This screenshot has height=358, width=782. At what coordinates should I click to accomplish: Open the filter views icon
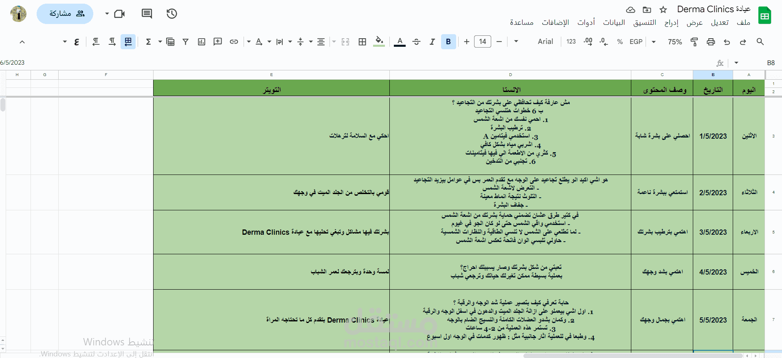coord(170,41)
